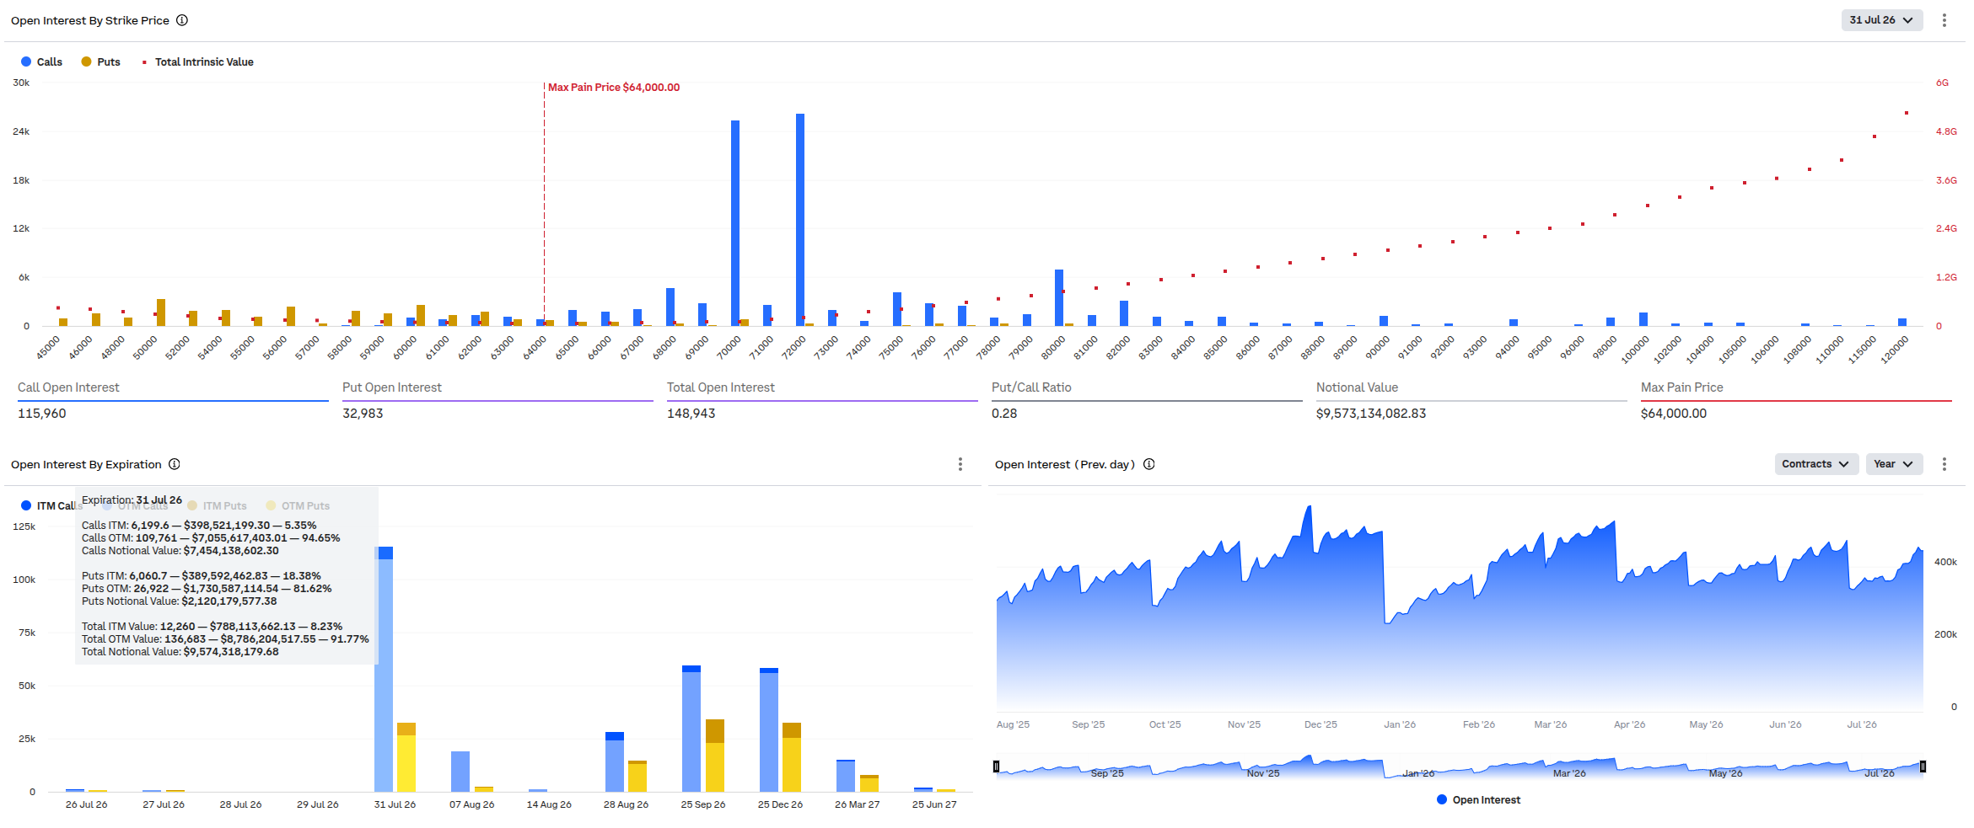Screen dimensions: 1974x828
Task: Open info icon beside Open Interest By Strike Price
Action: (182, 20)
